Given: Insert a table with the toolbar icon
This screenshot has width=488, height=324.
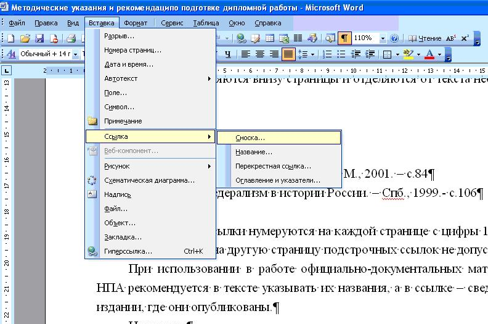Looking at the screenshot, I should click(x=269, y=38).
